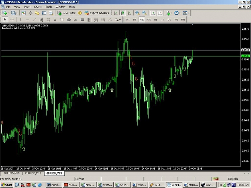
Task: Select the Horizontal Line drawing tool
Action: [28, 20]
